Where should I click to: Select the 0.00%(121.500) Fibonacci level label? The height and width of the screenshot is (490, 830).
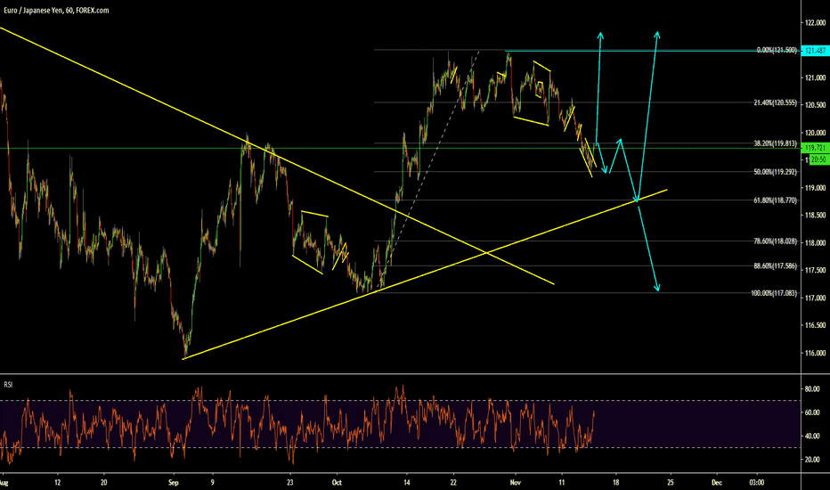(x=777, y=50)
